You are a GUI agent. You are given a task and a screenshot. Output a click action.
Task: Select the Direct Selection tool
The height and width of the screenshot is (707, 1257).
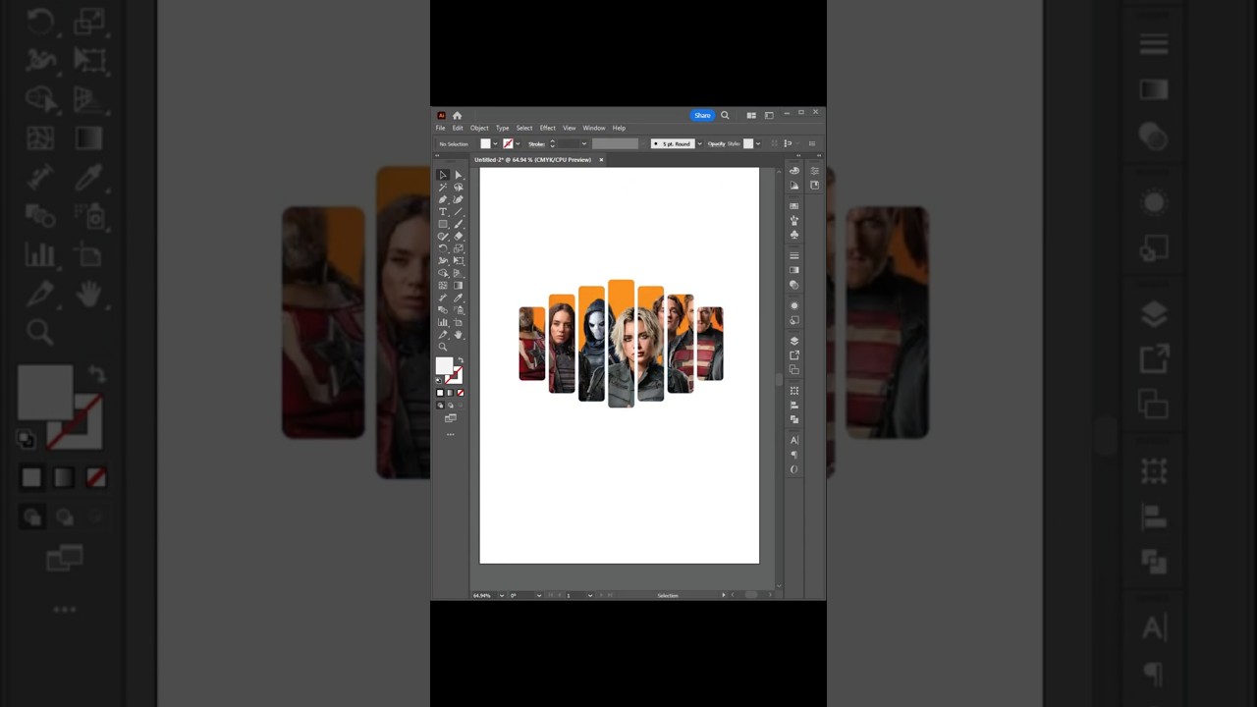pyautogui.click(x=458, y=175)
